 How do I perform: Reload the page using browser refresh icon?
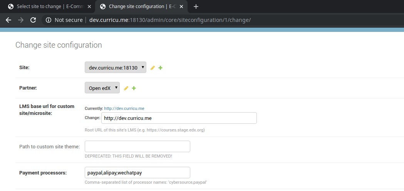pos(33,20)
